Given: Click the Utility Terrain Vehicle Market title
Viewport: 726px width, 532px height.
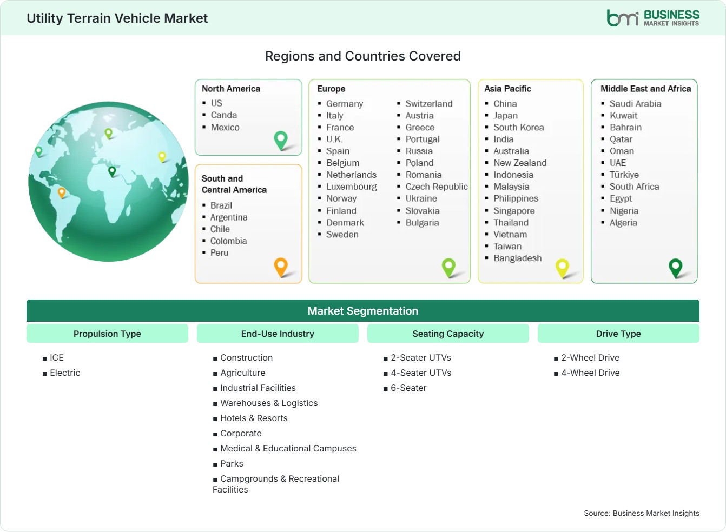Looking at the screenshot, I should (x=117, y=18).
